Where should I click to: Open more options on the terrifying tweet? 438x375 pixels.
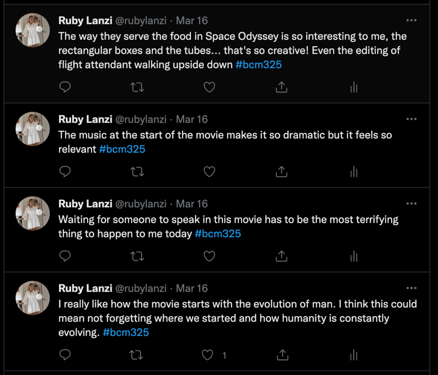[411, 204]
